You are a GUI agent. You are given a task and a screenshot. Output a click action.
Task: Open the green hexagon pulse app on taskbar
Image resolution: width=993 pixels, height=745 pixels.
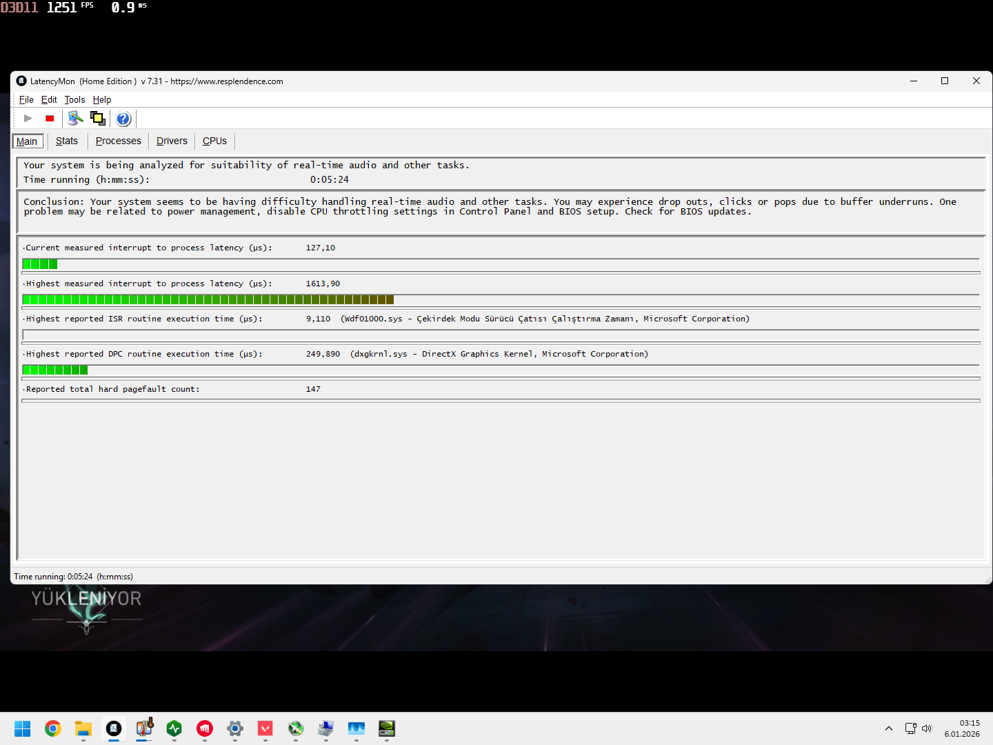coord(174,728)
